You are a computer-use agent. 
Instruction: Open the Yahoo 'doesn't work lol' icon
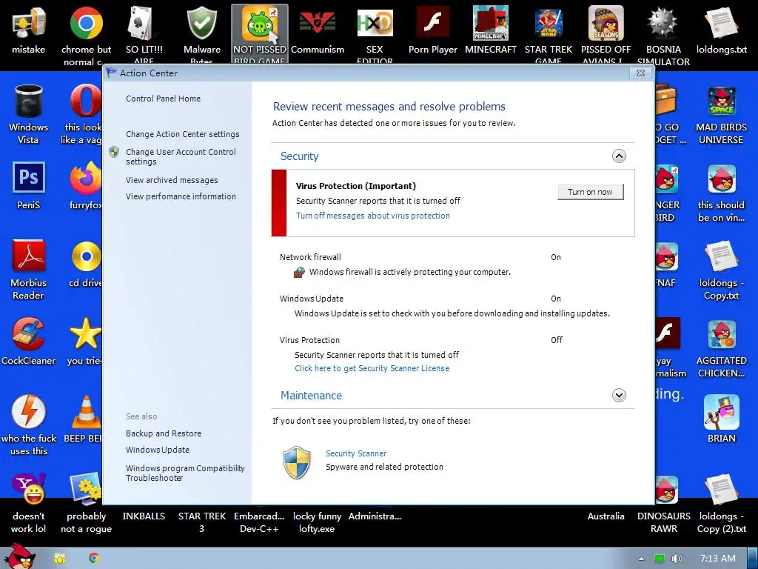[x=29, y=489]
